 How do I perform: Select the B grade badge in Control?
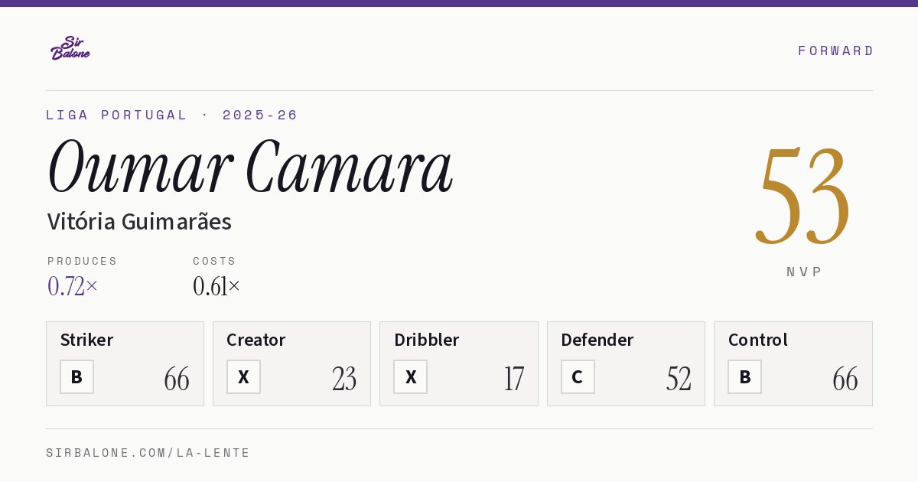[x=744, y=376]
